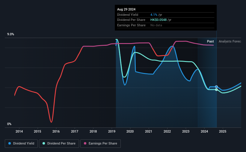Select the 2014 label on the time axis

coord(19,131)
